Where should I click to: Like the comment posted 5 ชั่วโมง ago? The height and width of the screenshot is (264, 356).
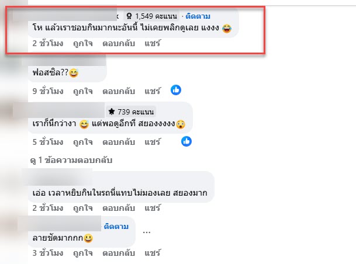[x=83, y=142]
